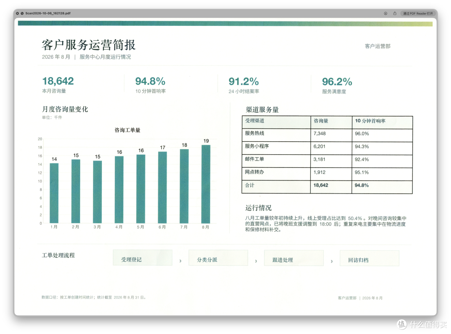Click 18,642 in the 合计 table row
451x334 pixels.
(321, 185)
